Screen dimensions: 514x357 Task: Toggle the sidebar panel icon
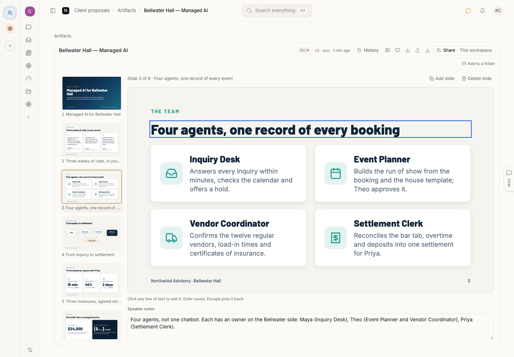[53, 11]
